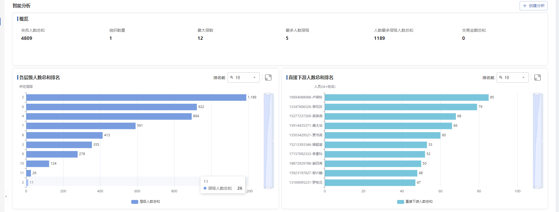This screenshot has width=559, height=212.
Task: Click the 直接下游人数总和排名 chart title
Action: 311,77
